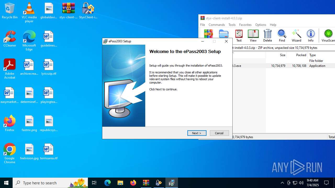Select Recycle Bin desktop icon

pyautogui.click(x=10, y=11)
